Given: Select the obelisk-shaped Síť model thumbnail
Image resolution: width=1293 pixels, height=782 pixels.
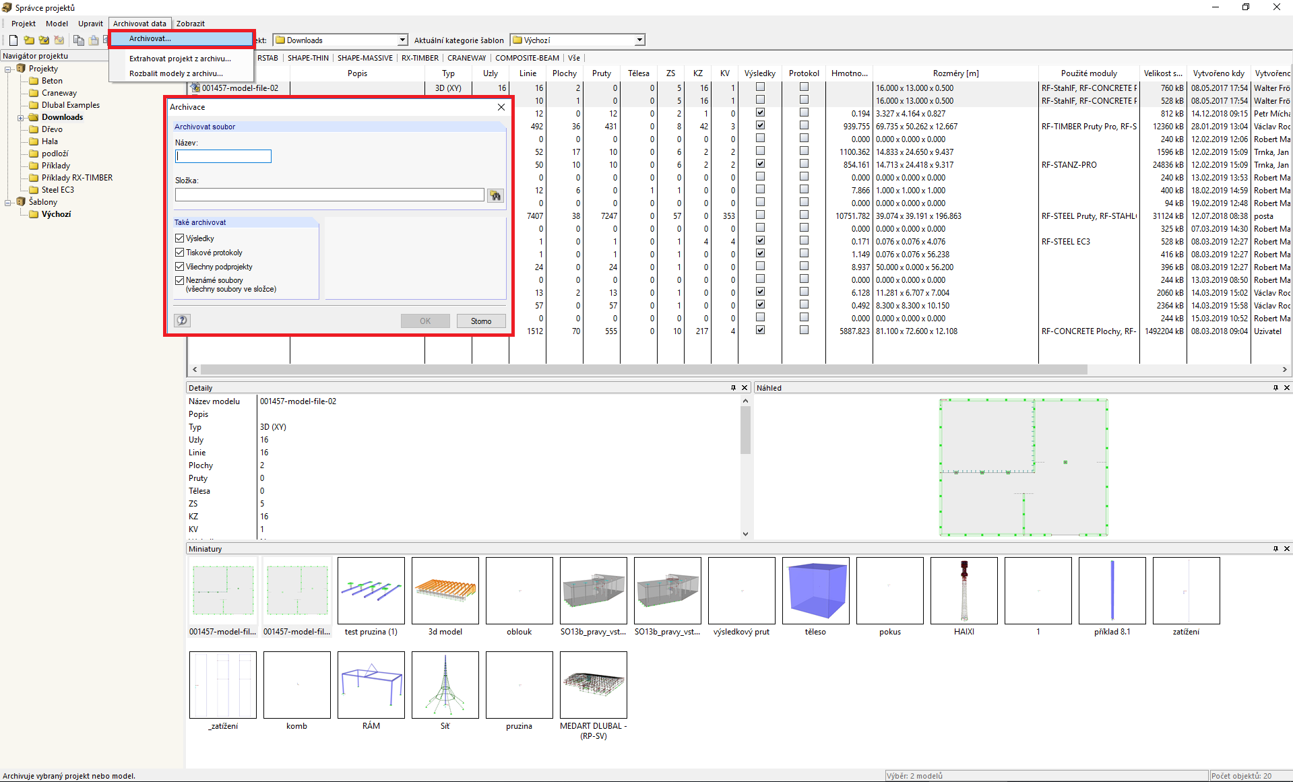Looking at the screenshot, I should (445, 685).
